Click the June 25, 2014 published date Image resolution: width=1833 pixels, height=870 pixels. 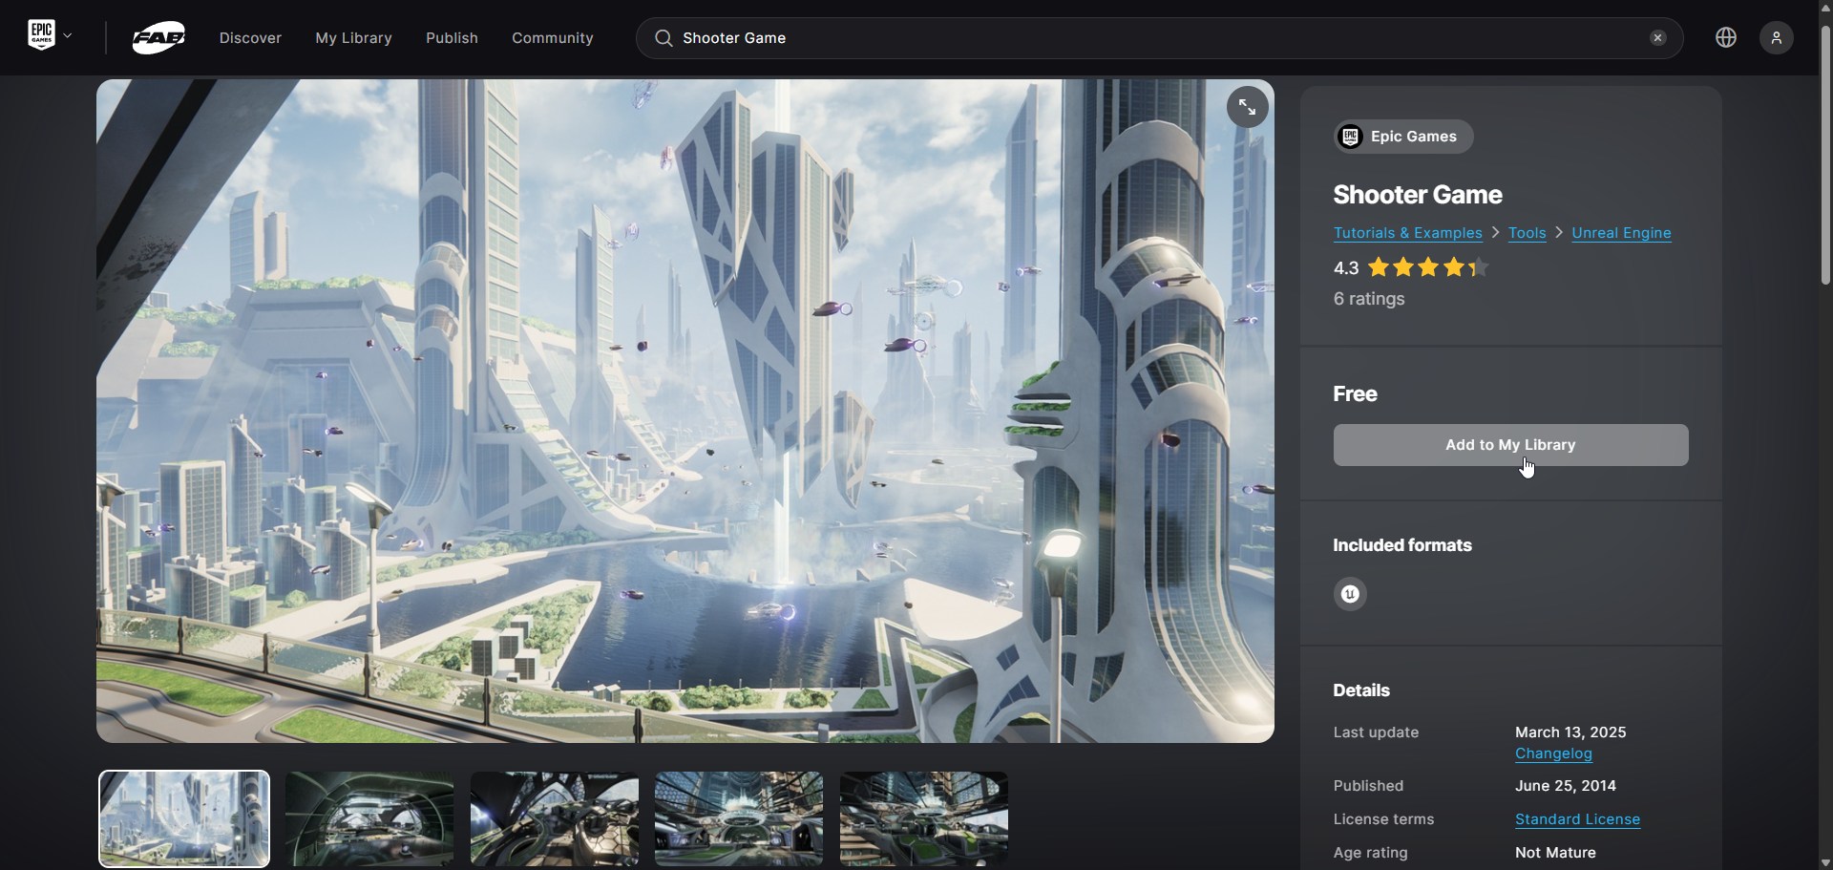tap(1566, 786)
